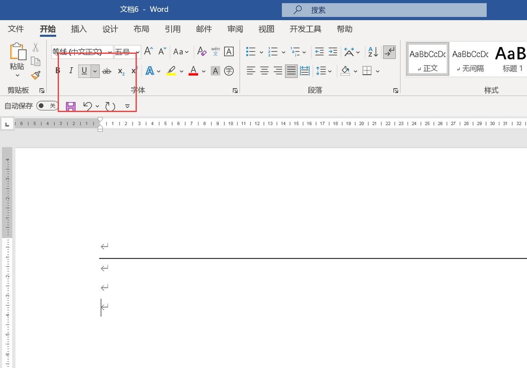
Task: Save the document with the floppy disk icon
Action: click(x=71, y=106)
